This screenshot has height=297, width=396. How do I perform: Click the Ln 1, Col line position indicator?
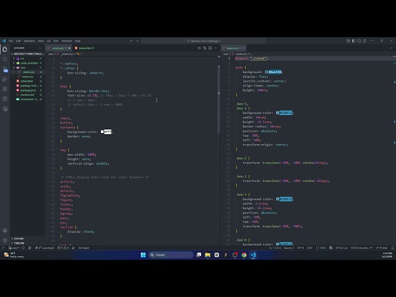coord(275,247)
